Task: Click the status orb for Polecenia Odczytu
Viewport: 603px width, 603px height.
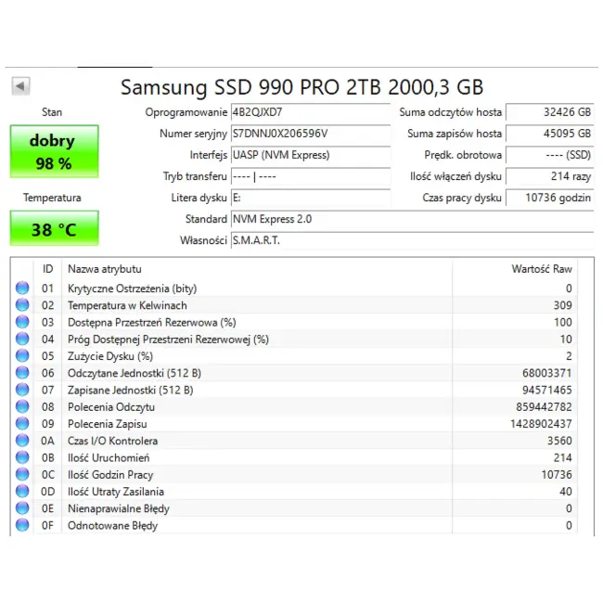Action: (x=22, y=406)
